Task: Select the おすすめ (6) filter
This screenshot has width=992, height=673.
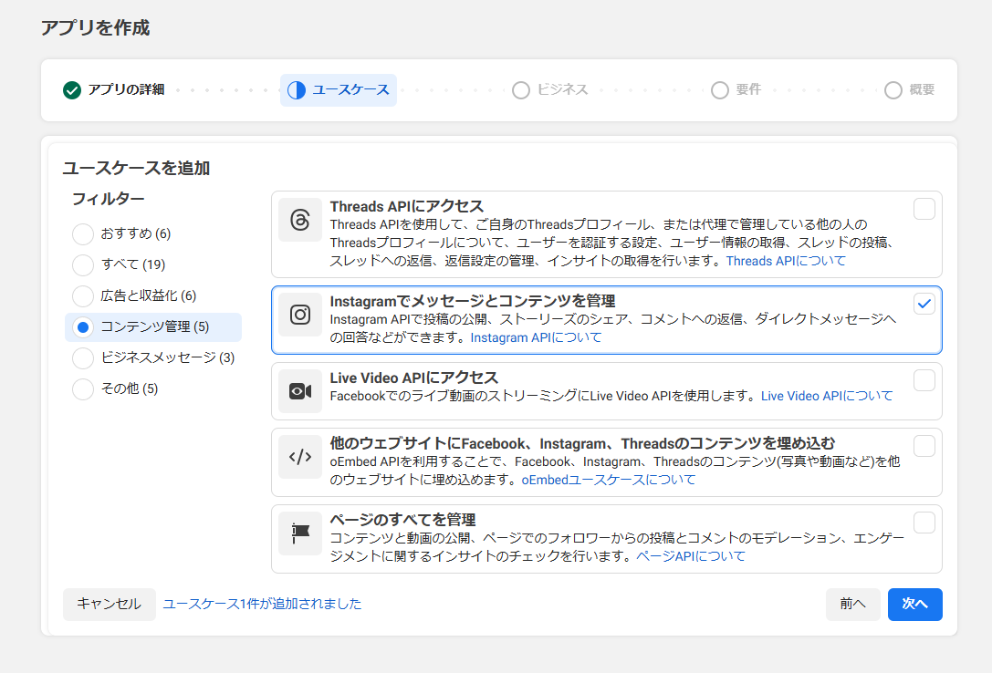Action: coord(83,233)
